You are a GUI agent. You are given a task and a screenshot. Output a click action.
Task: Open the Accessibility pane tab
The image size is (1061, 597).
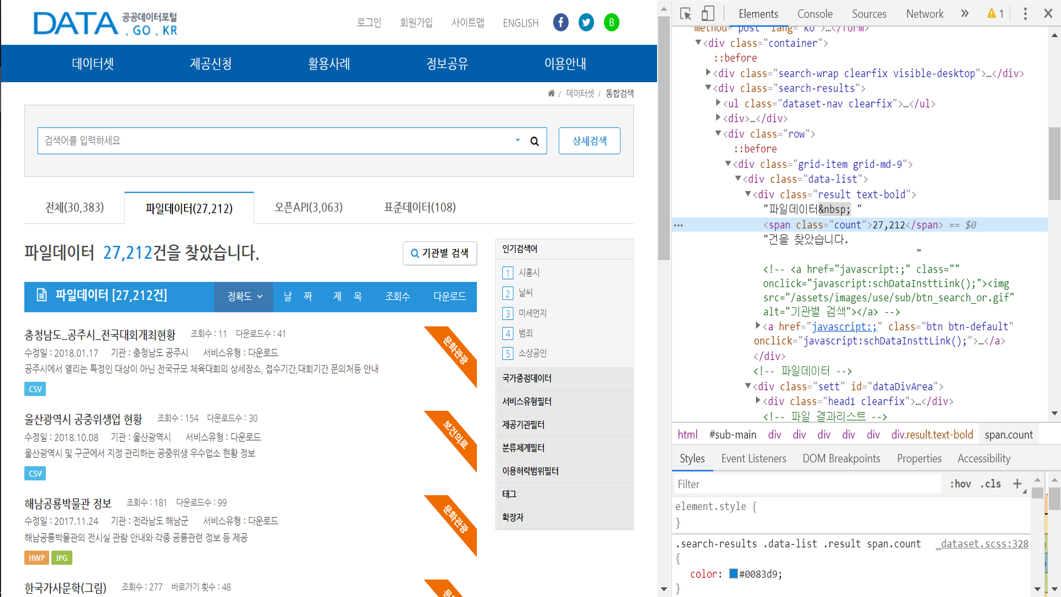click(984, 458)
